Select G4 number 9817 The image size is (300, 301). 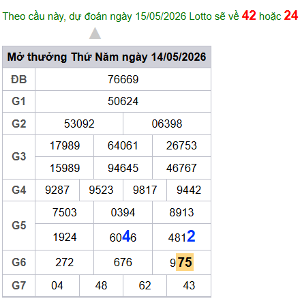145,190
